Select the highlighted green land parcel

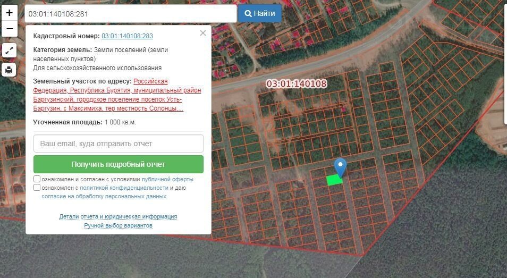[333, 181]
